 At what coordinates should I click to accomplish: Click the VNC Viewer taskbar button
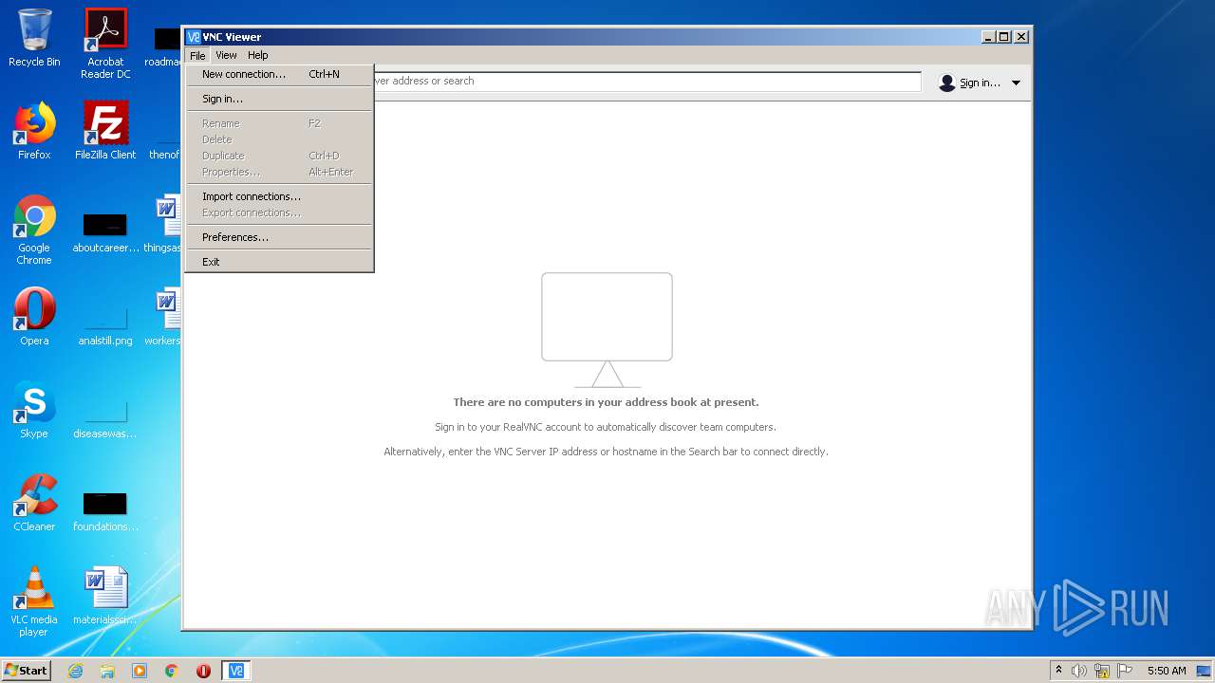point(236,671)
